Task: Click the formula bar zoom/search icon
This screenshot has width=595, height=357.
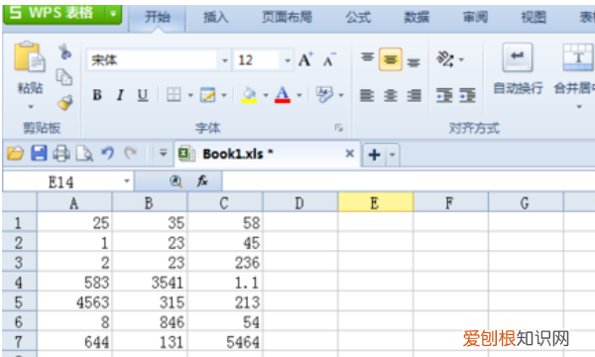Action: coord(176,181)
